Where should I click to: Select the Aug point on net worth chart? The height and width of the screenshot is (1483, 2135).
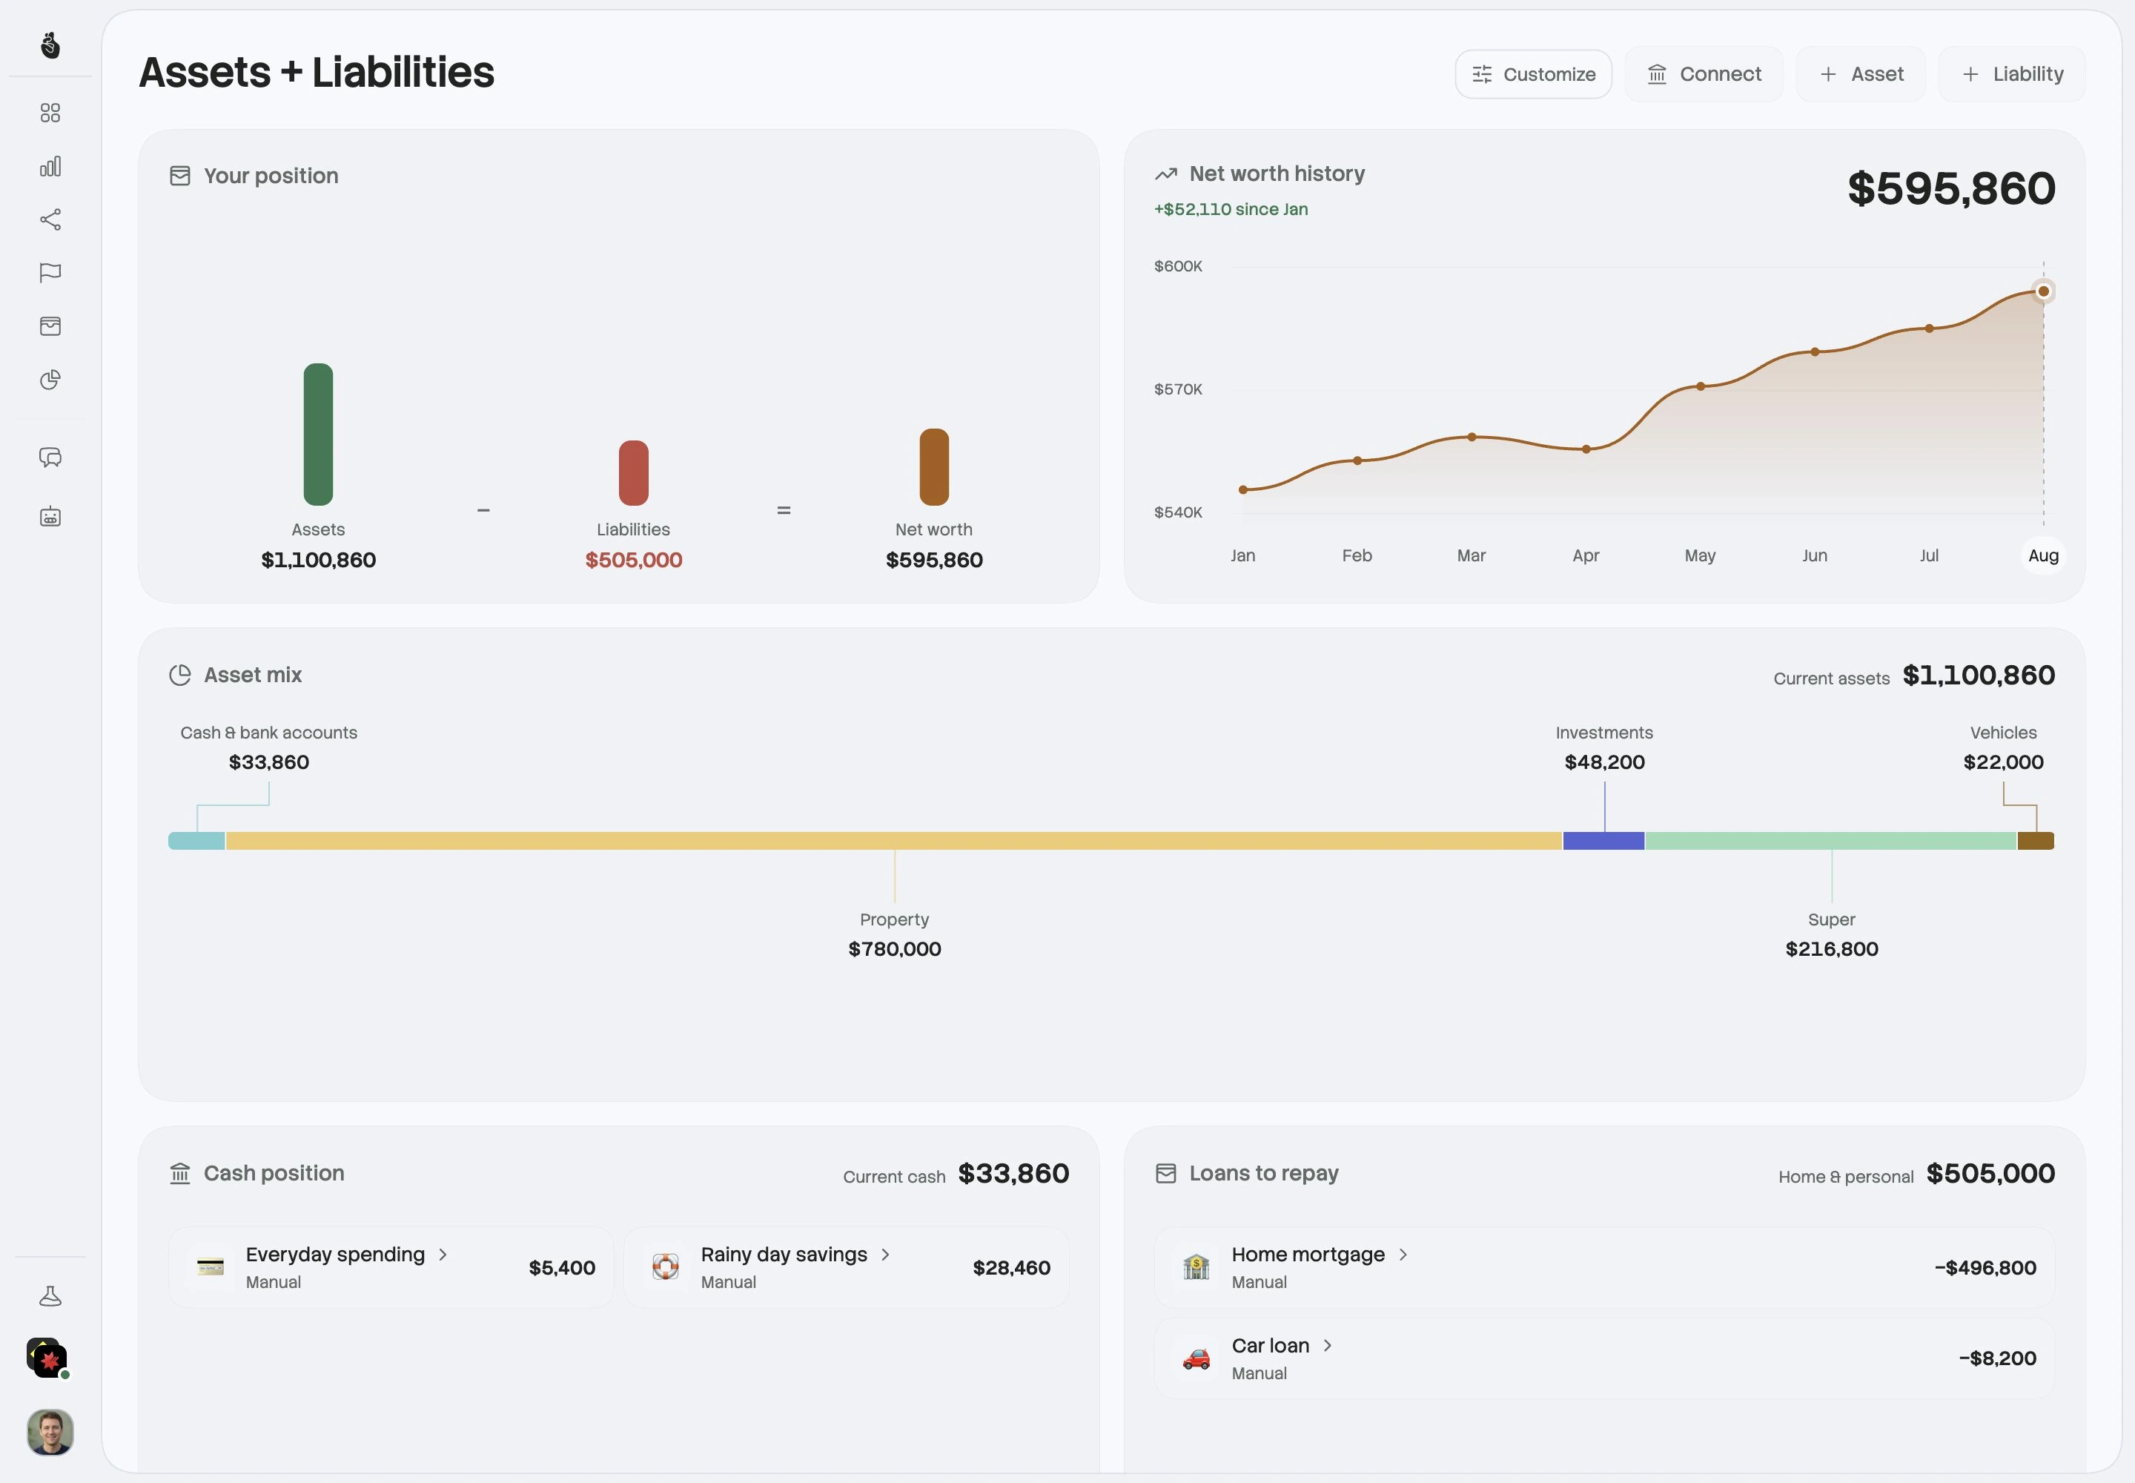tap(2043, 291)
